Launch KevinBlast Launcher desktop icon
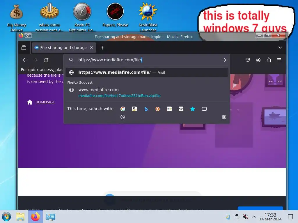The width and height of the screenshot is (298, 223). coord(148,17)
